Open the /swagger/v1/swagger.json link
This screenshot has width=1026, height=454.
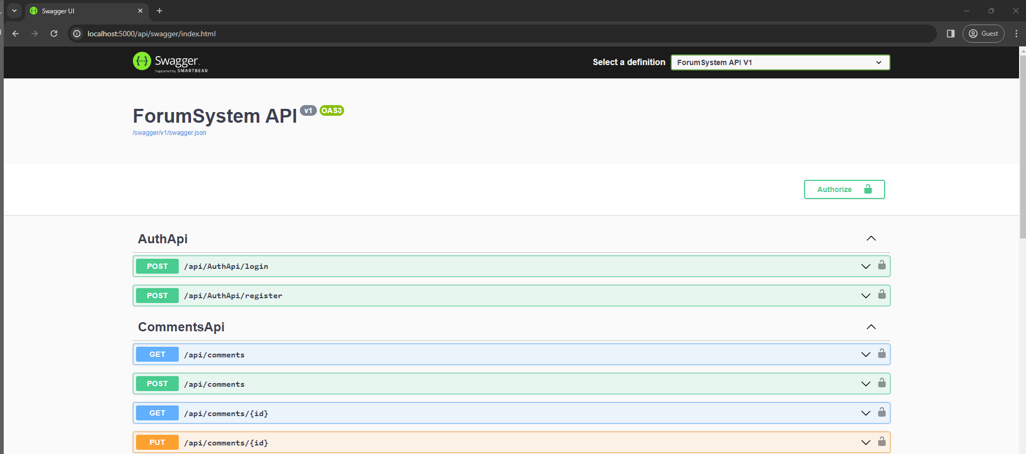tap(169, 133)
